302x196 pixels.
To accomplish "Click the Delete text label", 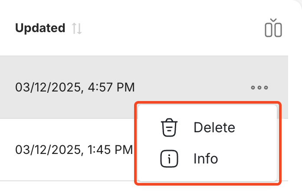I will coord(214,127).
